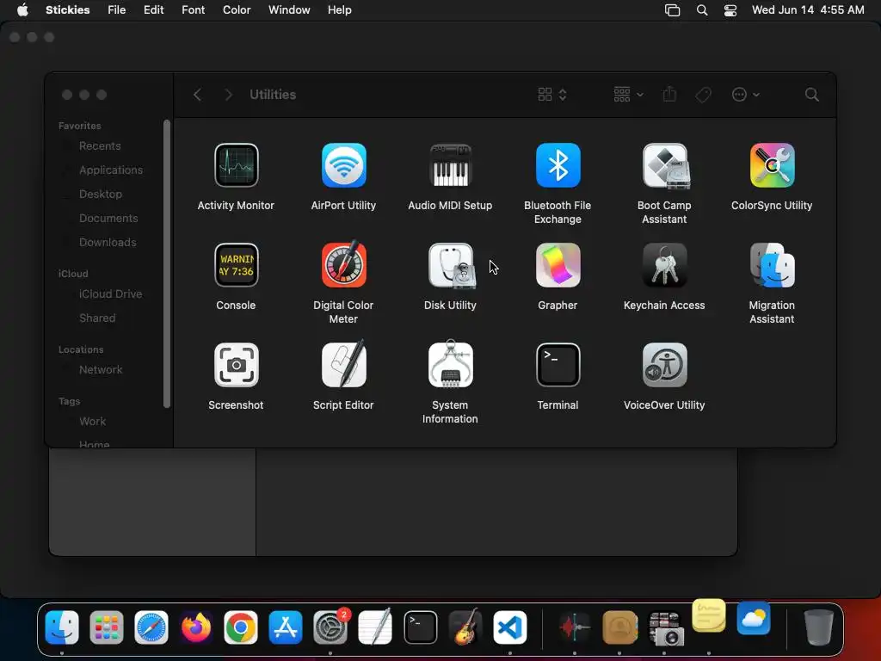881x661 pixels.
Task: Go back in Finder history
Action: (x=197, y=95)
